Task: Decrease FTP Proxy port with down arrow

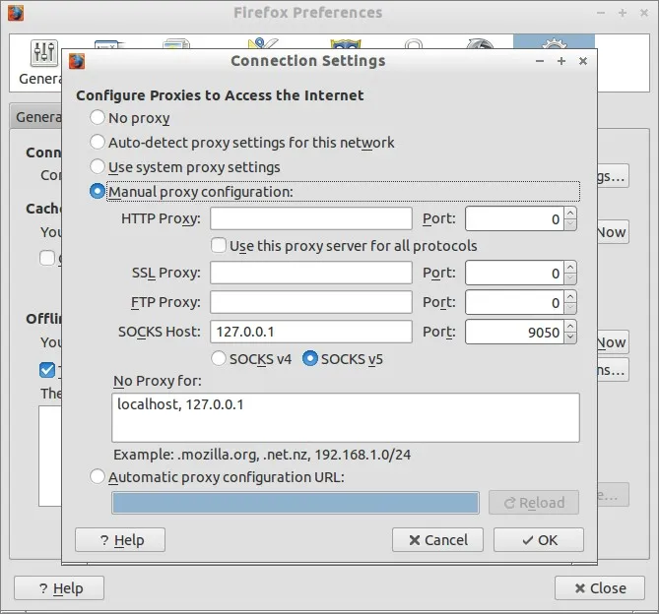Action: click(x=570, y=308)
